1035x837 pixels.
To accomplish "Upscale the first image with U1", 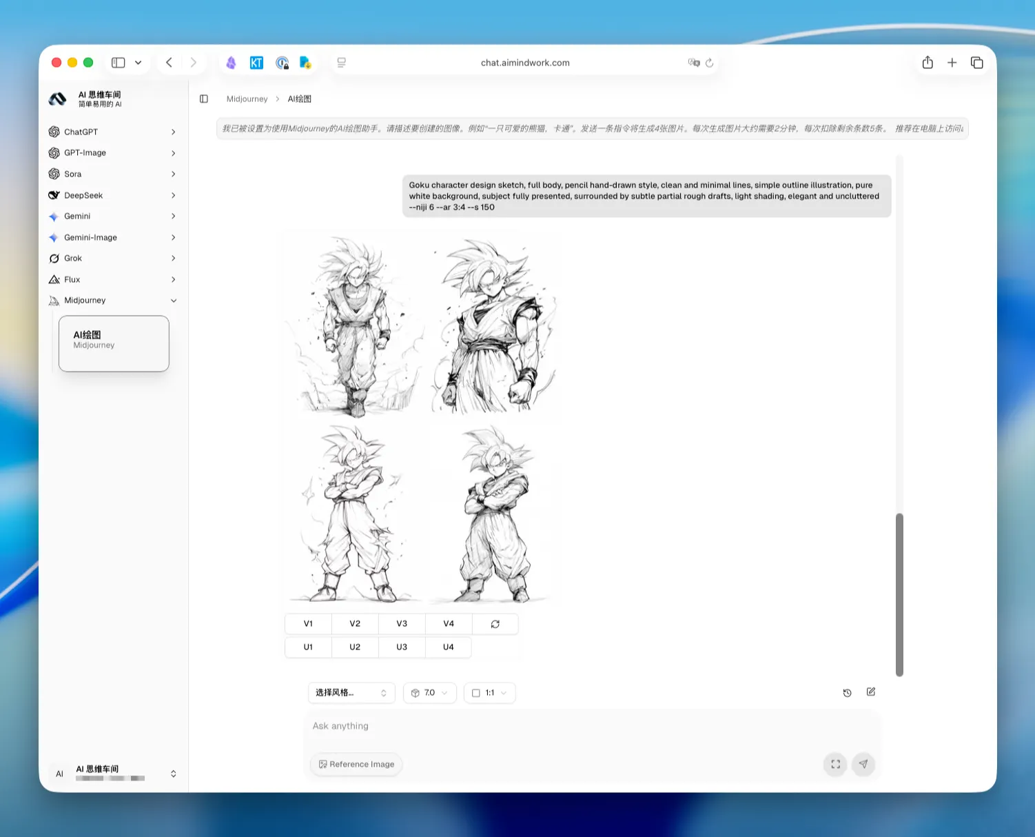I will [x=308, y=647].
